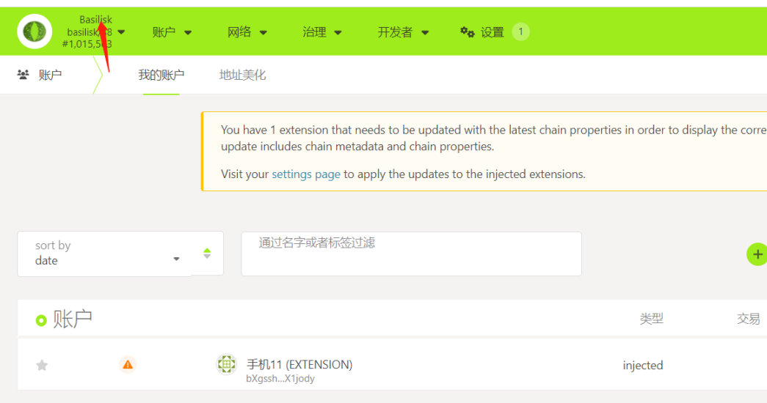Toggle favorite star for 手机11 account
Viewport: 767px width, 403px height.
(x=42, y=365)
